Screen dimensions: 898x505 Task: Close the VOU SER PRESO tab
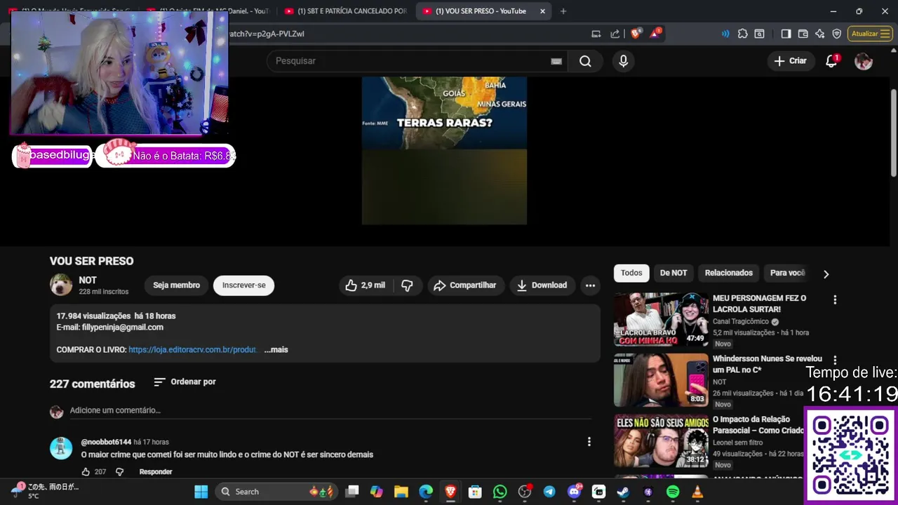click(542, 11)
